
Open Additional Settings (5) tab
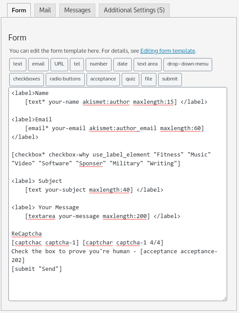[134, 10]
